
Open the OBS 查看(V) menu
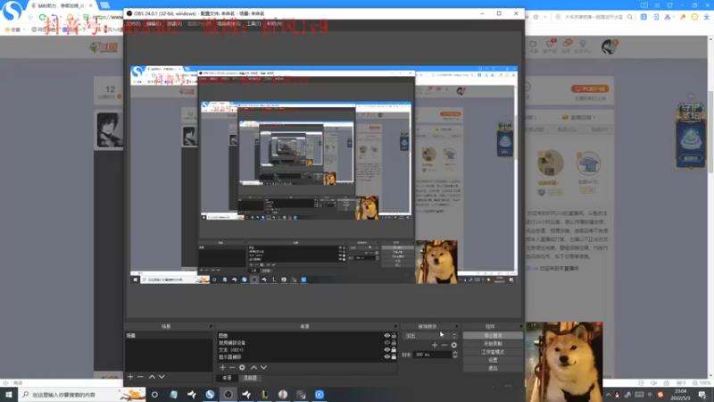click(x=174, y=24)
